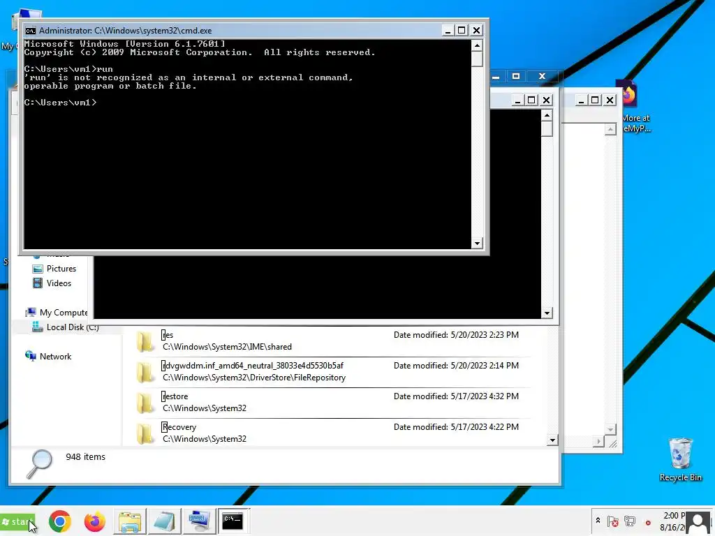Click Pictures library icon in sidebar

[38, 269]
